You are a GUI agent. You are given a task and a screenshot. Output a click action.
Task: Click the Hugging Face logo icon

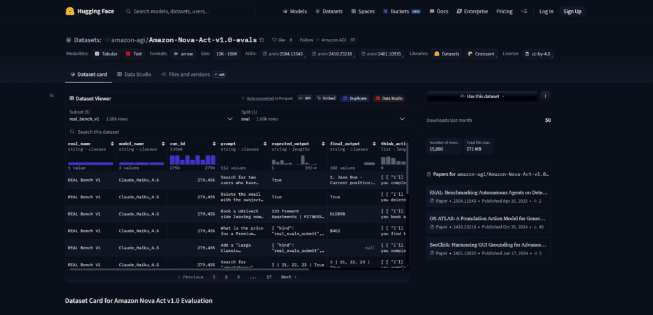[x=70, y=11]
